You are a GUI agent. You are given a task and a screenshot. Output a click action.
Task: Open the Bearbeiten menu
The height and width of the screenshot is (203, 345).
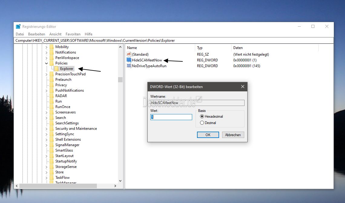click(37, 34)
